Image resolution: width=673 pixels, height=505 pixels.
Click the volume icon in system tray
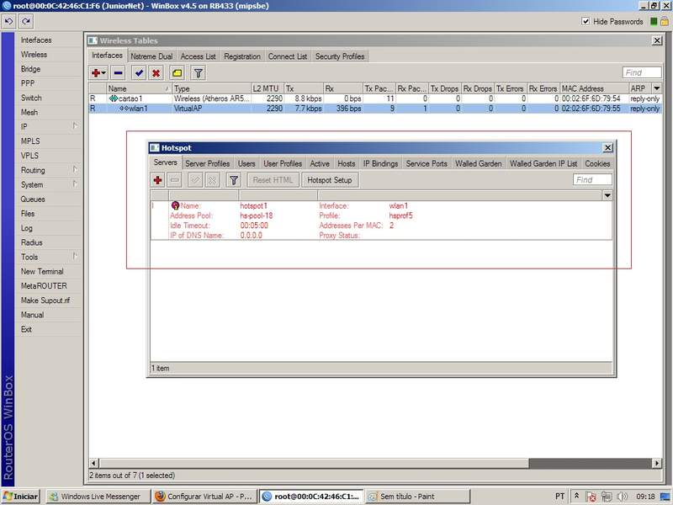[x=622, y=497]
